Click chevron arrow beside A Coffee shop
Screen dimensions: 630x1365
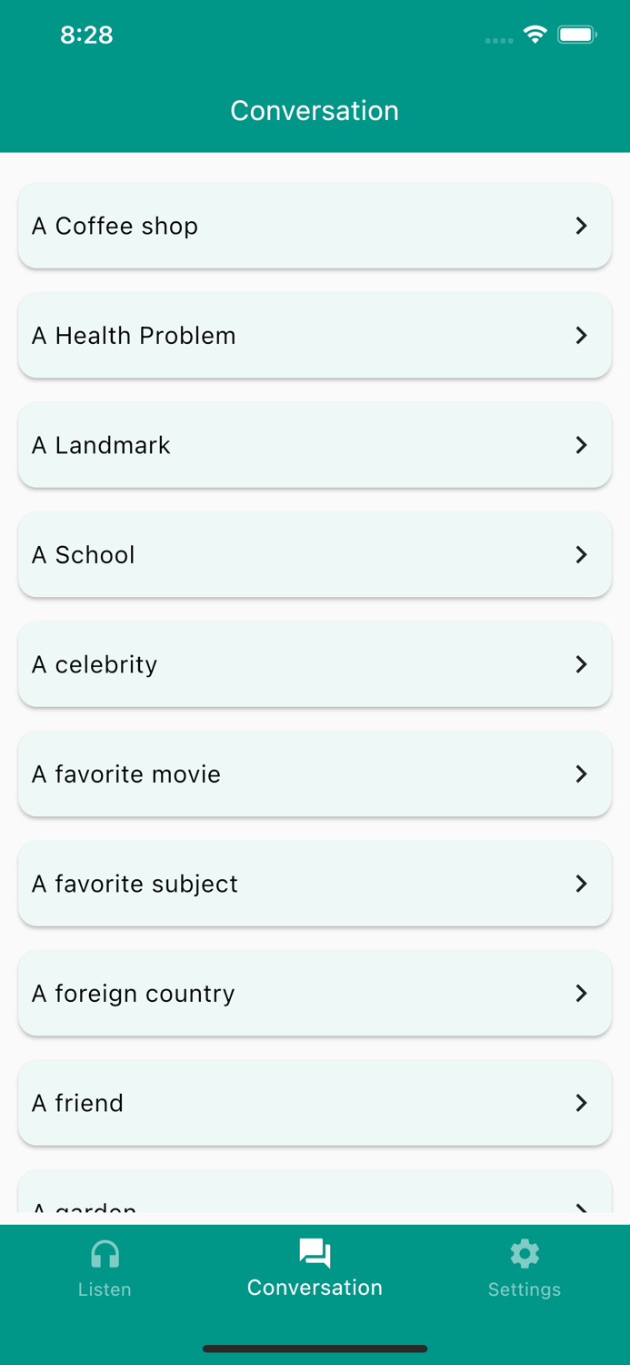pos(582,226)
